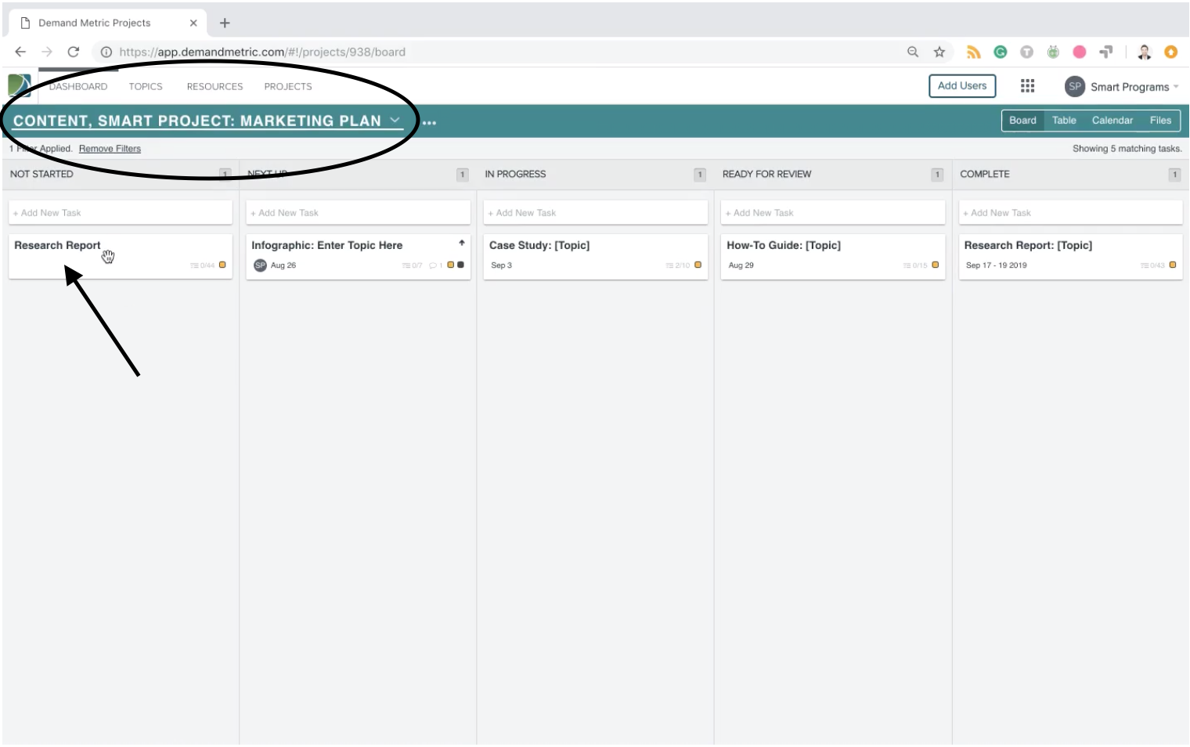Open the Topics nav item
1190x747 pixels.
[146, 87]
